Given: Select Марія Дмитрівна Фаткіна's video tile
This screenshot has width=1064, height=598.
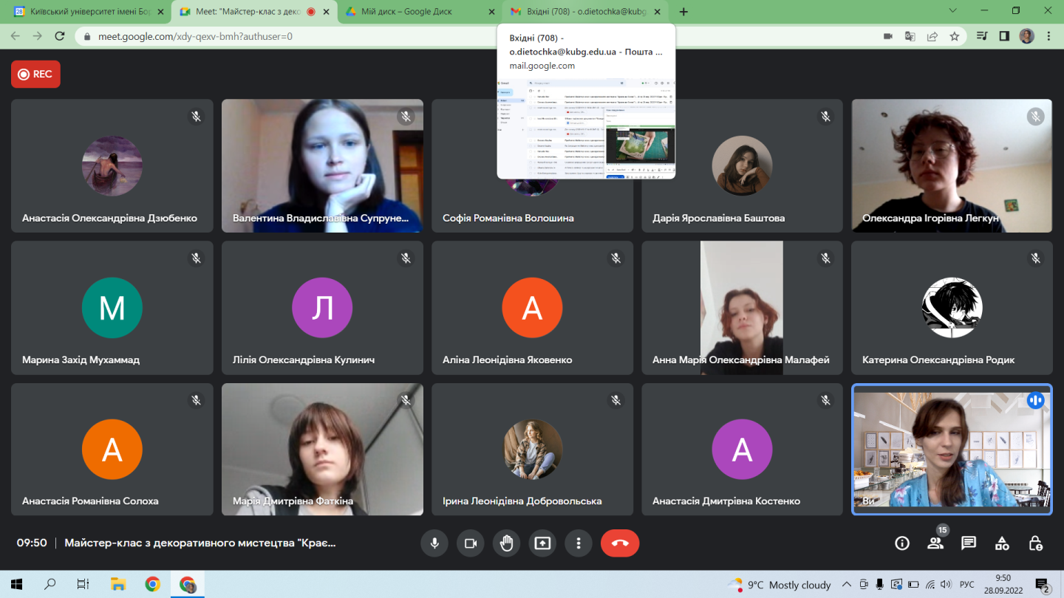Looking at the screenshot, I should [322, 449].
